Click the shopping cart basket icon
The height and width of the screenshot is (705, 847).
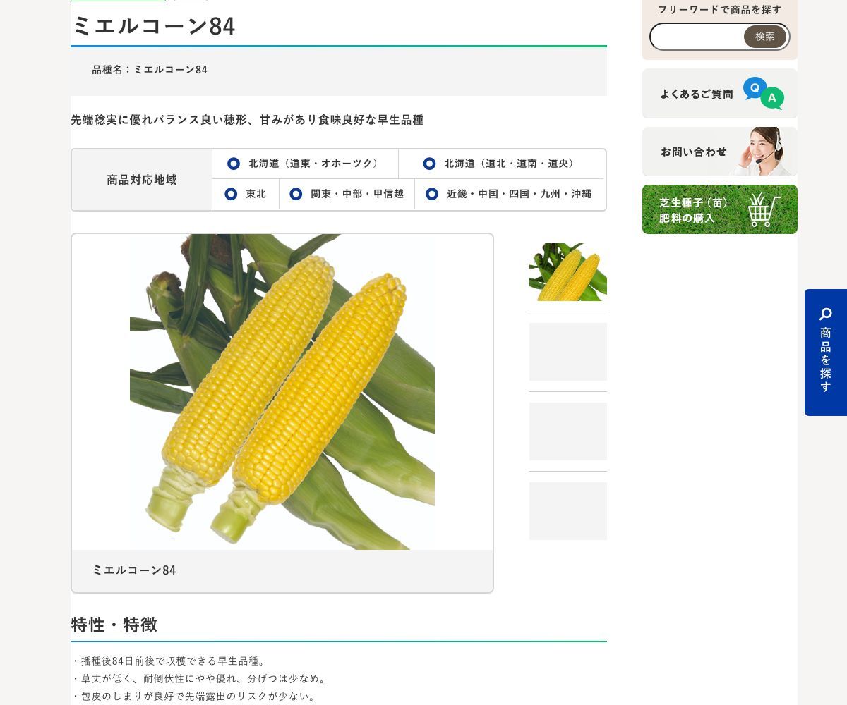[x=764, y=209]
